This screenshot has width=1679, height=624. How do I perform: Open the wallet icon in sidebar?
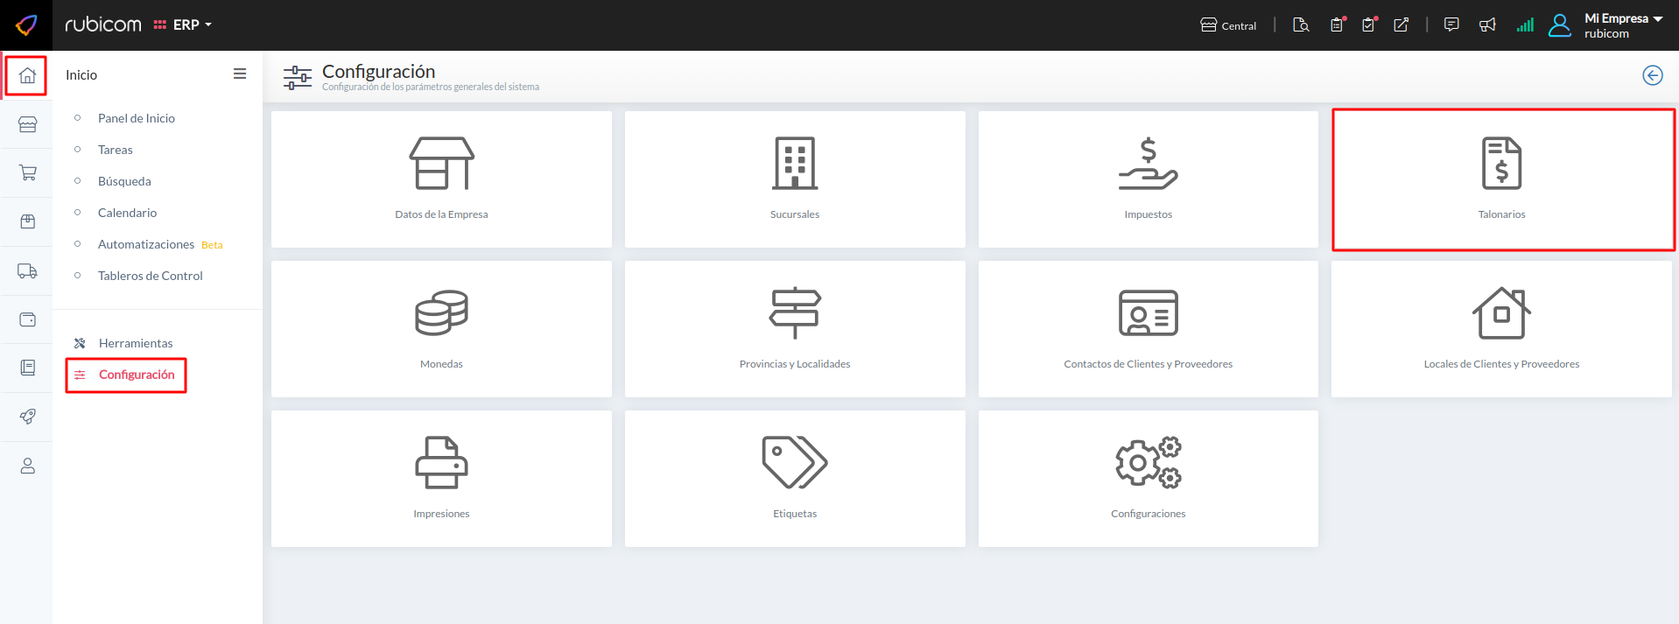[x=27, y=319]
